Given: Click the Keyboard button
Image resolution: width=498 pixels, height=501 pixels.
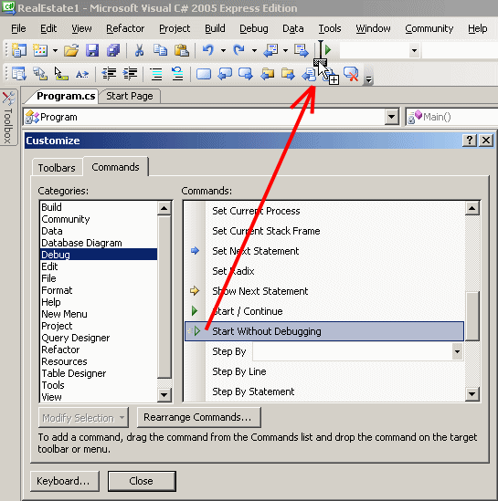Looking at the screenshot, I should click(64, 481).
